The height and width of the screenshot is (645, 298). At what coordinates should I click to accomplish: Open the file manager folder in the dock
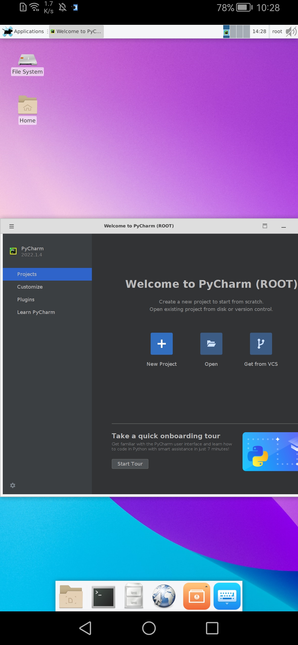[71, 597]
